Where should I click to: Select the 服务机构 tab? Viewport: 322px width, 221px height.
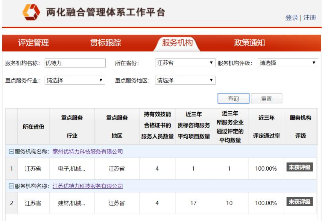coord(177,43)
